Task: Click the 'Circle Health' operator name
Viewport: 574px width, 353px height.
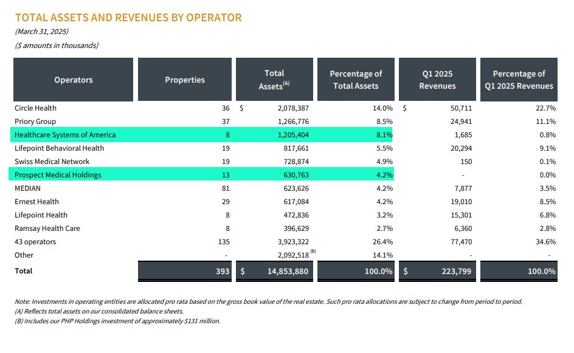Action: (35, 108)
